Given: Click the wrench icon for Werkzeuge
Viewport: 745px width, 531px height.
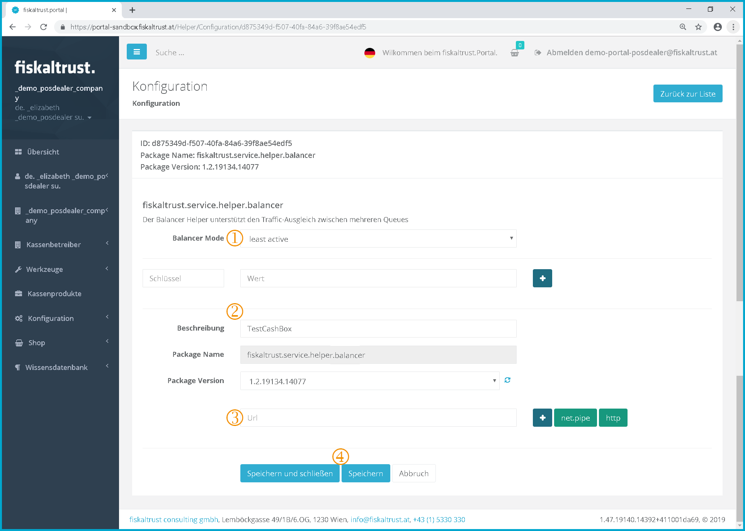Looking at the screenshot, I should [18, 269].
